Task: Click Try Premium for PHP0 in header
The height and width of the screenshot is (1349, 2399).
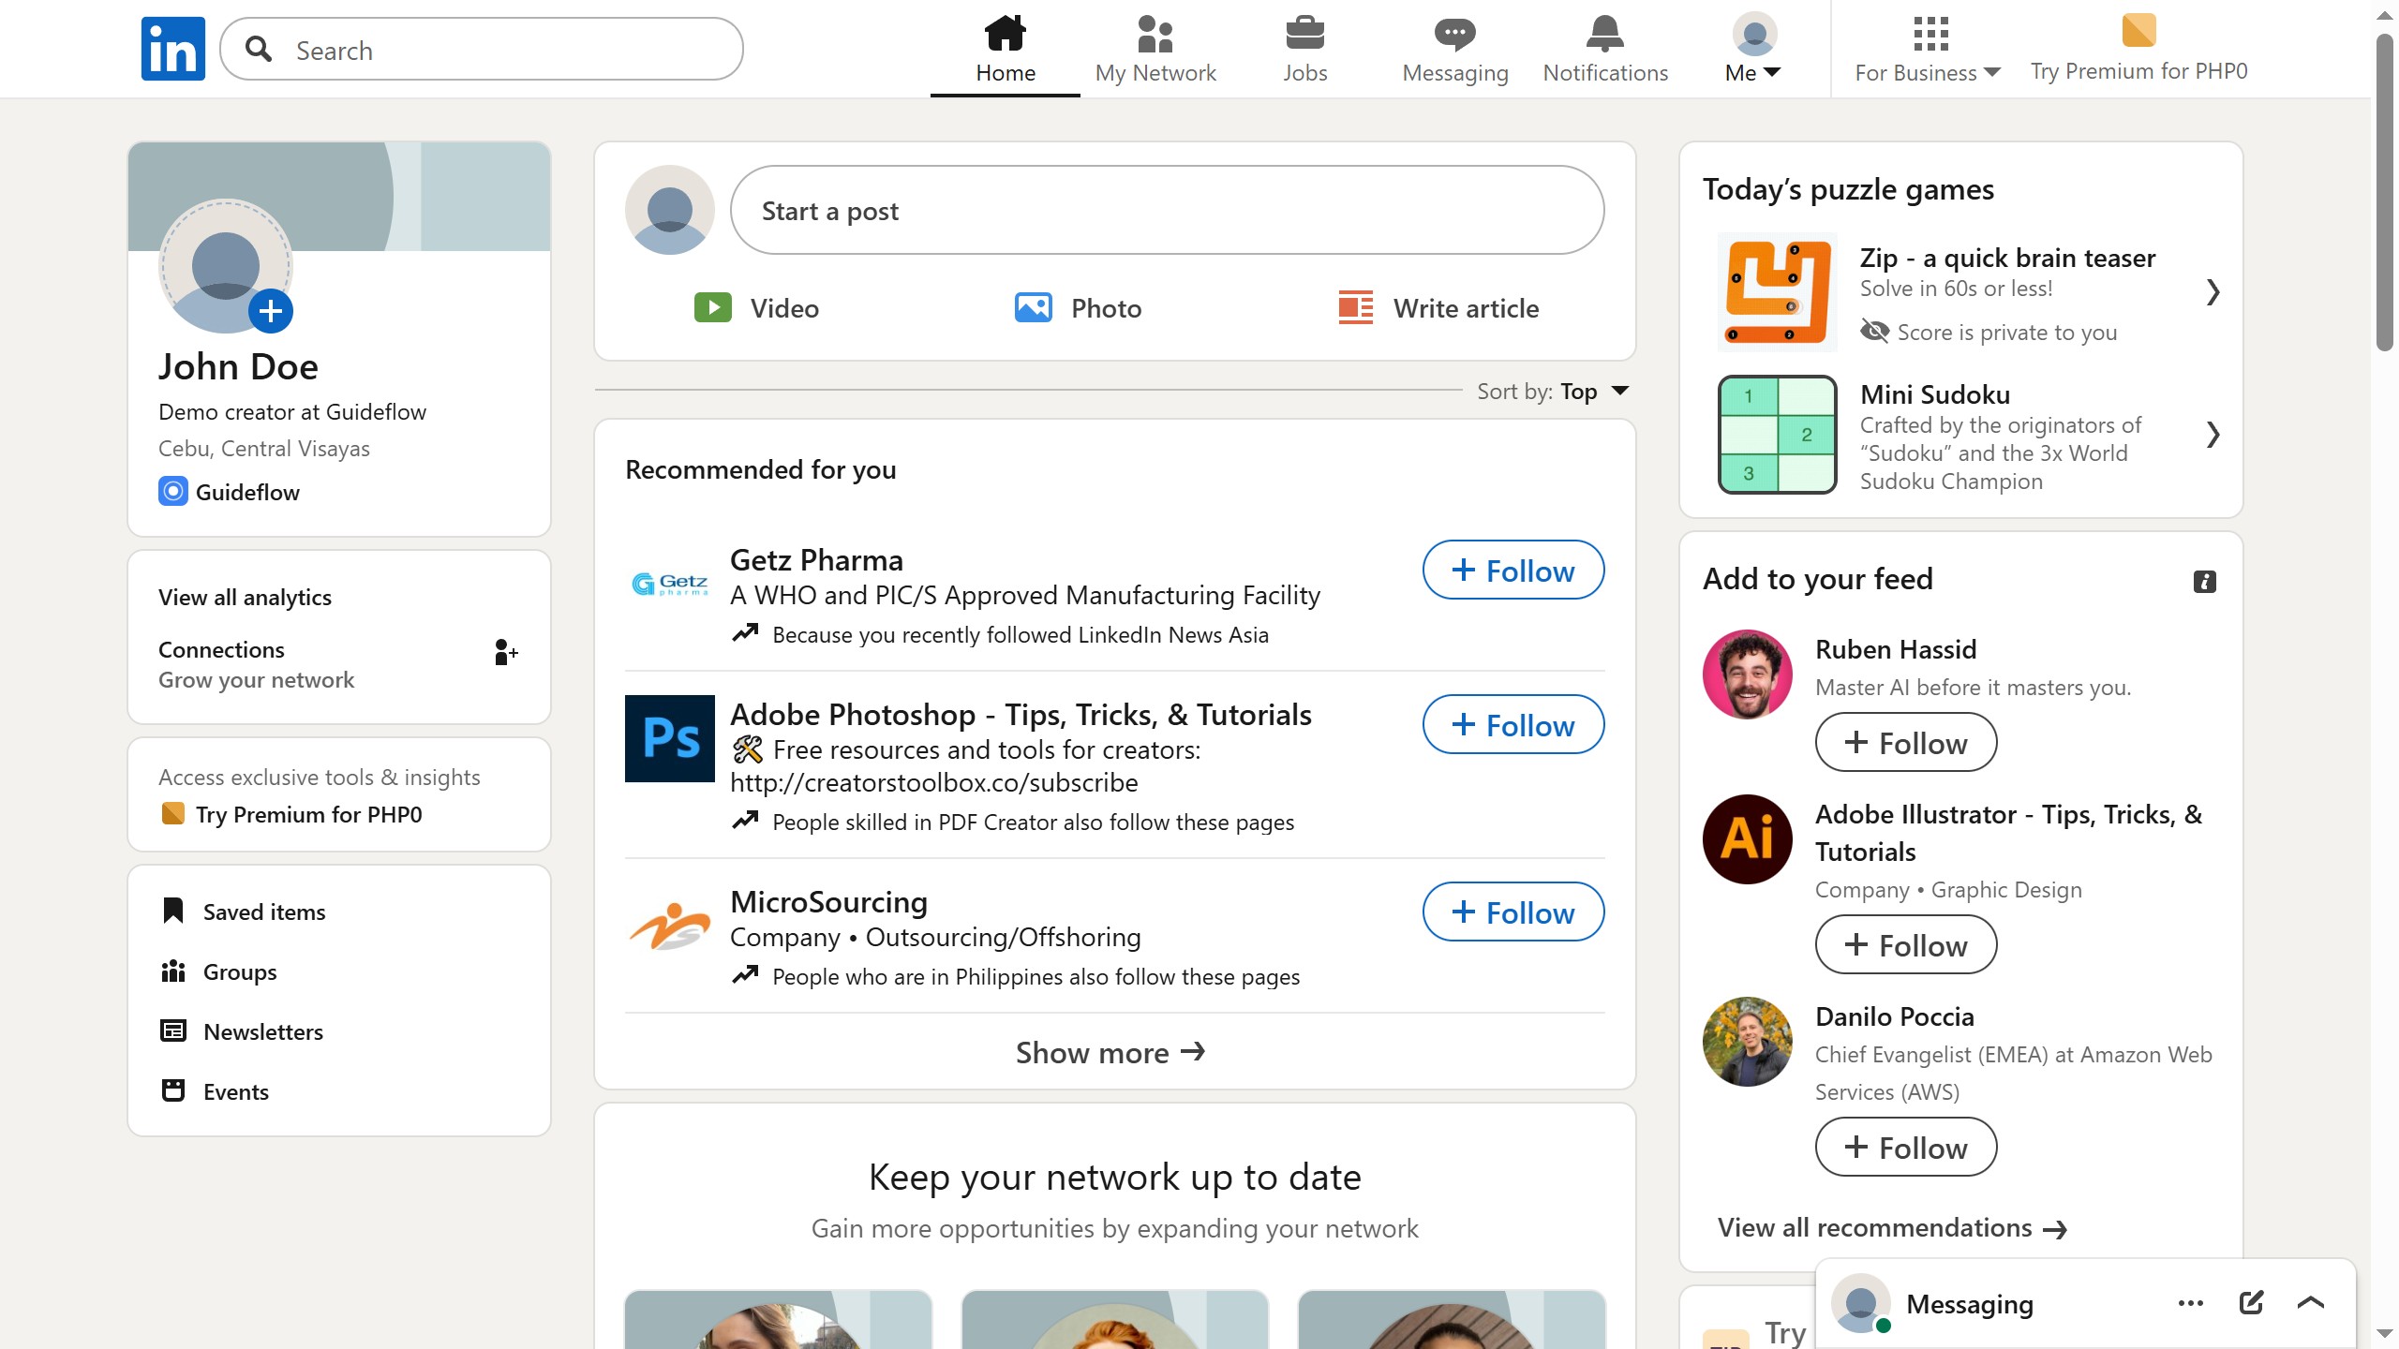Action: (2138, 49)
